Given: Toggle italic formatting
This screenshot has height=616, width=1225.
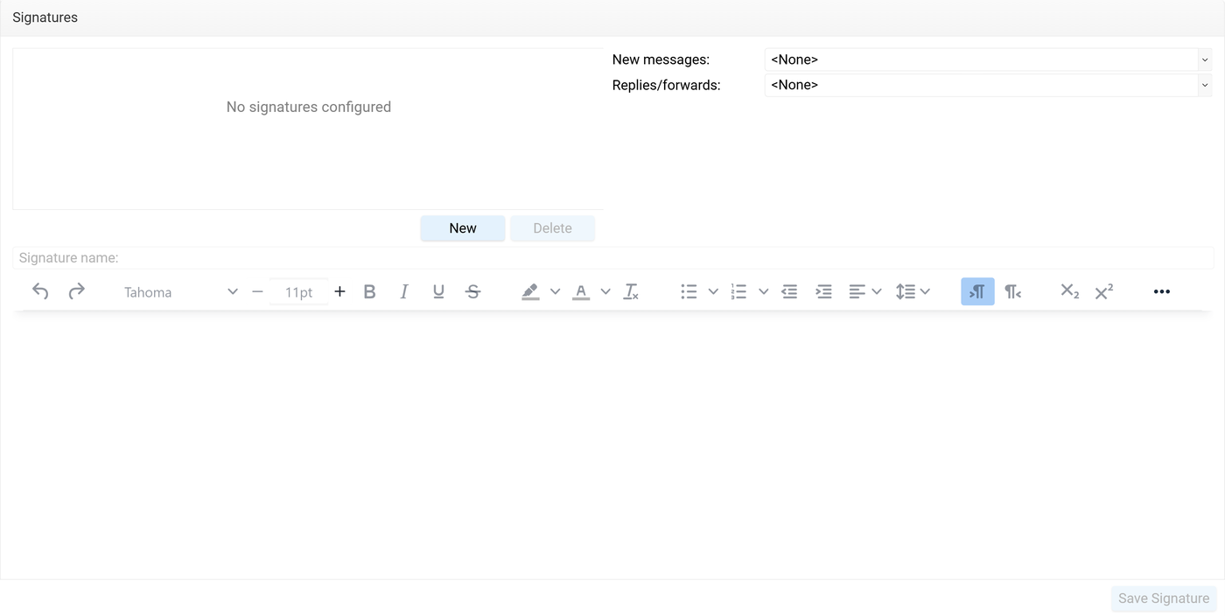Looking at the screenshot, I should click(404, 291).
